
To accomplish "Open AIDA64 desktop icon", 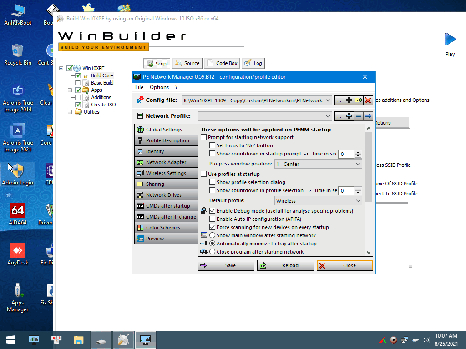I will (18, 214).
